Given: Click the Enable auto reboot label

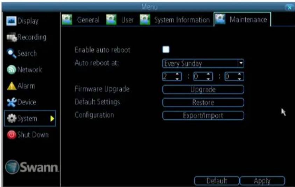Looking at the screenshot, I should 102,50.
